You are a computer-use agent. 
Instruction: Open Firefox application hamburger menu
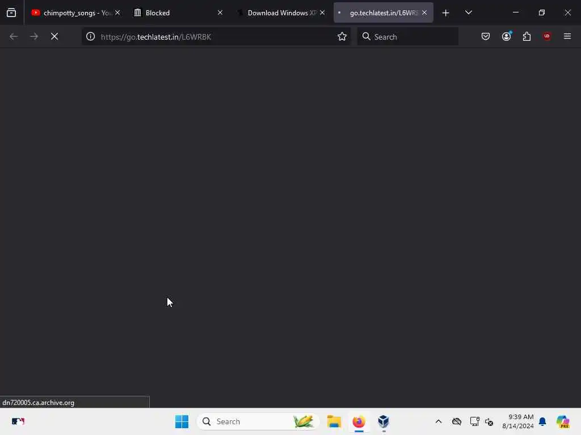(567, 36)
